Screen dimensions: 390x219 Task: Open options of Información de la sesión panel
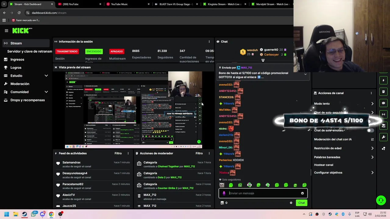pyautogui.click(x=209, y=42)
